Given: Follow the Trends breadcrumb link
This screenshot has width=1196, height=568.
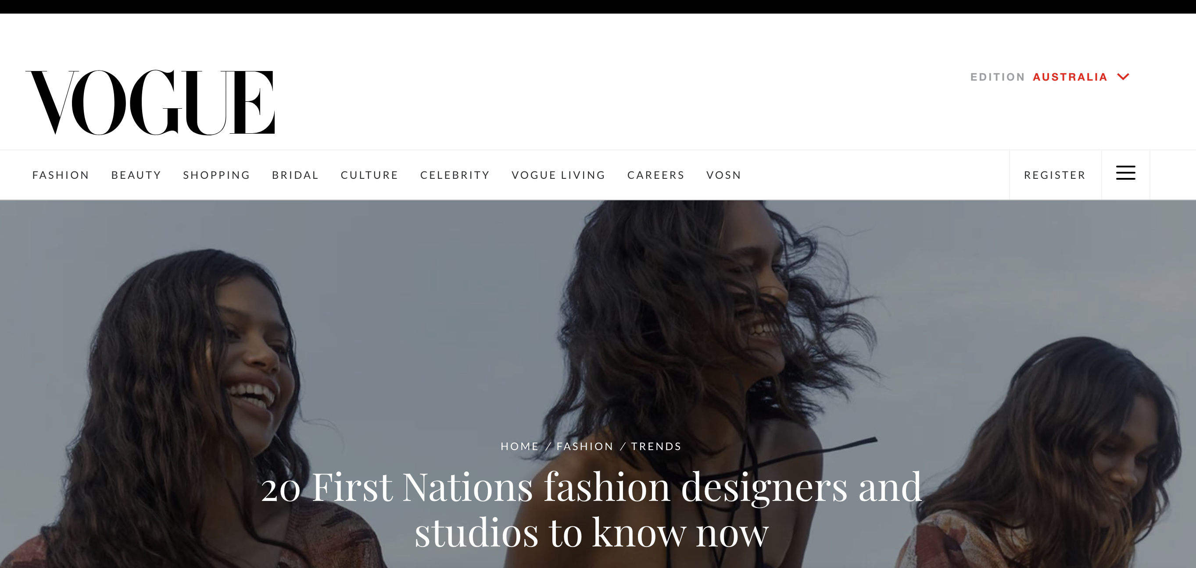Looking at the screenshot, I should (x=656, y=447).
